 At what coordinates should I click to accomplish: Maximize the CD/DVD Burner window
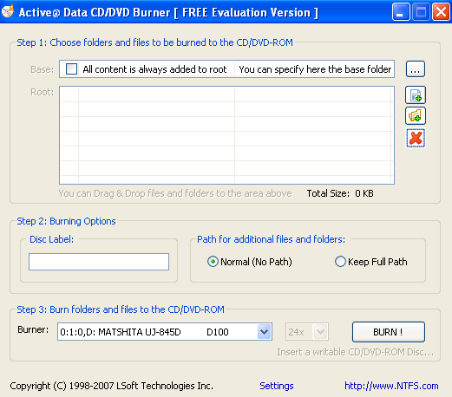[x=421, y=12]
